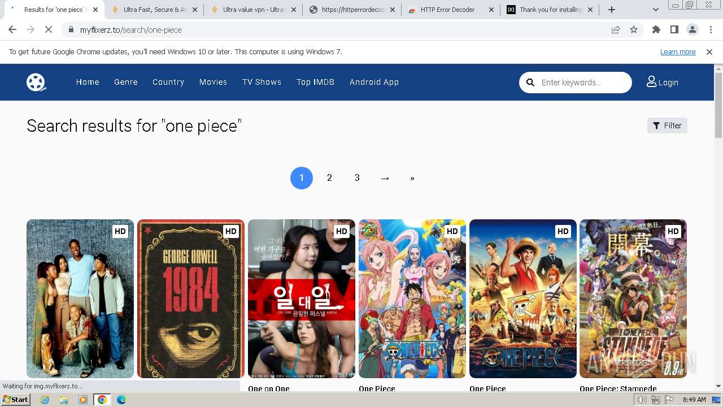Open the Movies menu item
Image resolution: width=723 pixels, height=407 pixels.
[213, 82]
